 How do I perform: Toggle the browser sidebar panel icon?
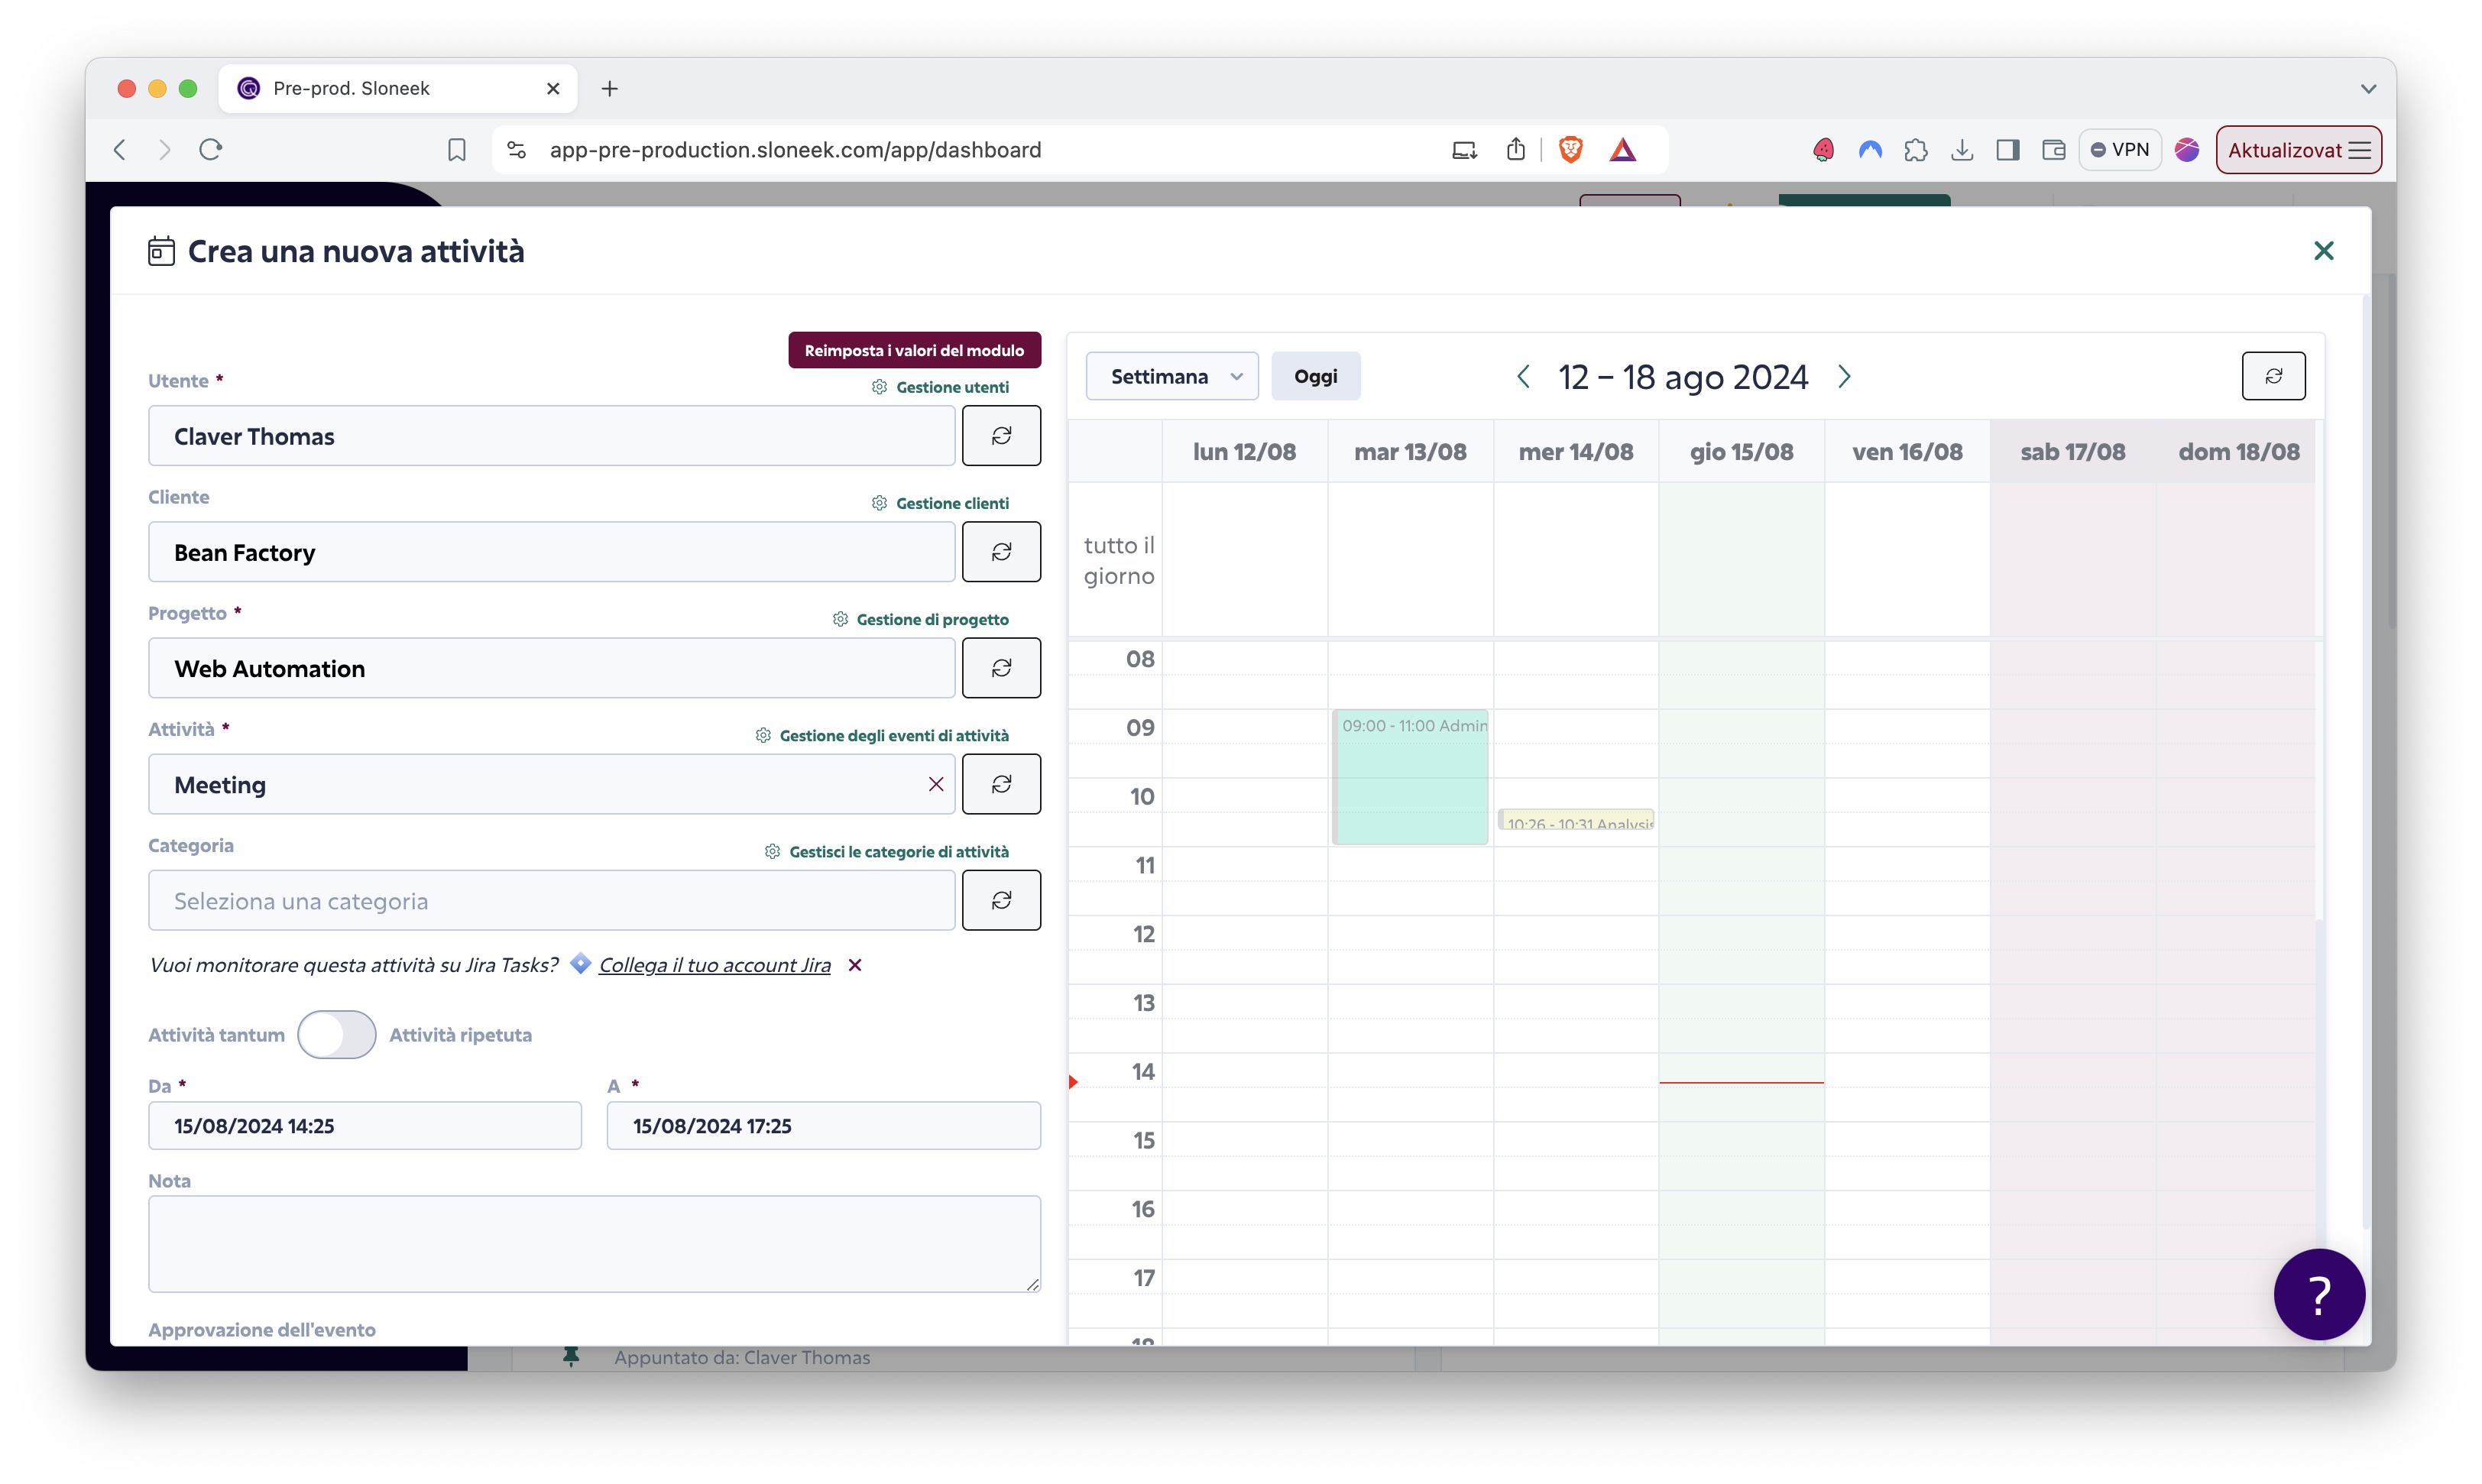pos(2008,150)
